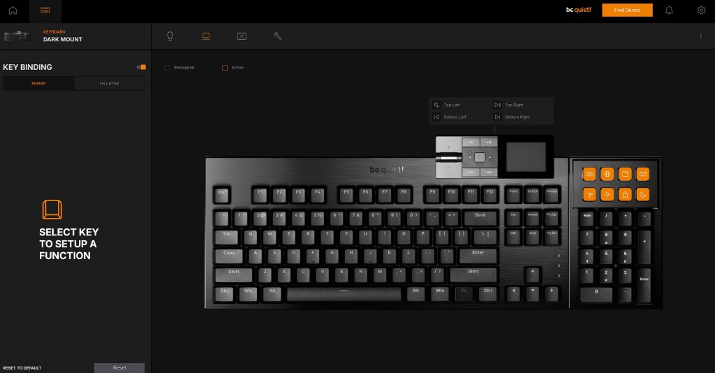The height and width of the screenshot is (373, 715).
Task: Select the media dock top-left button
Action: click(471, 142)
